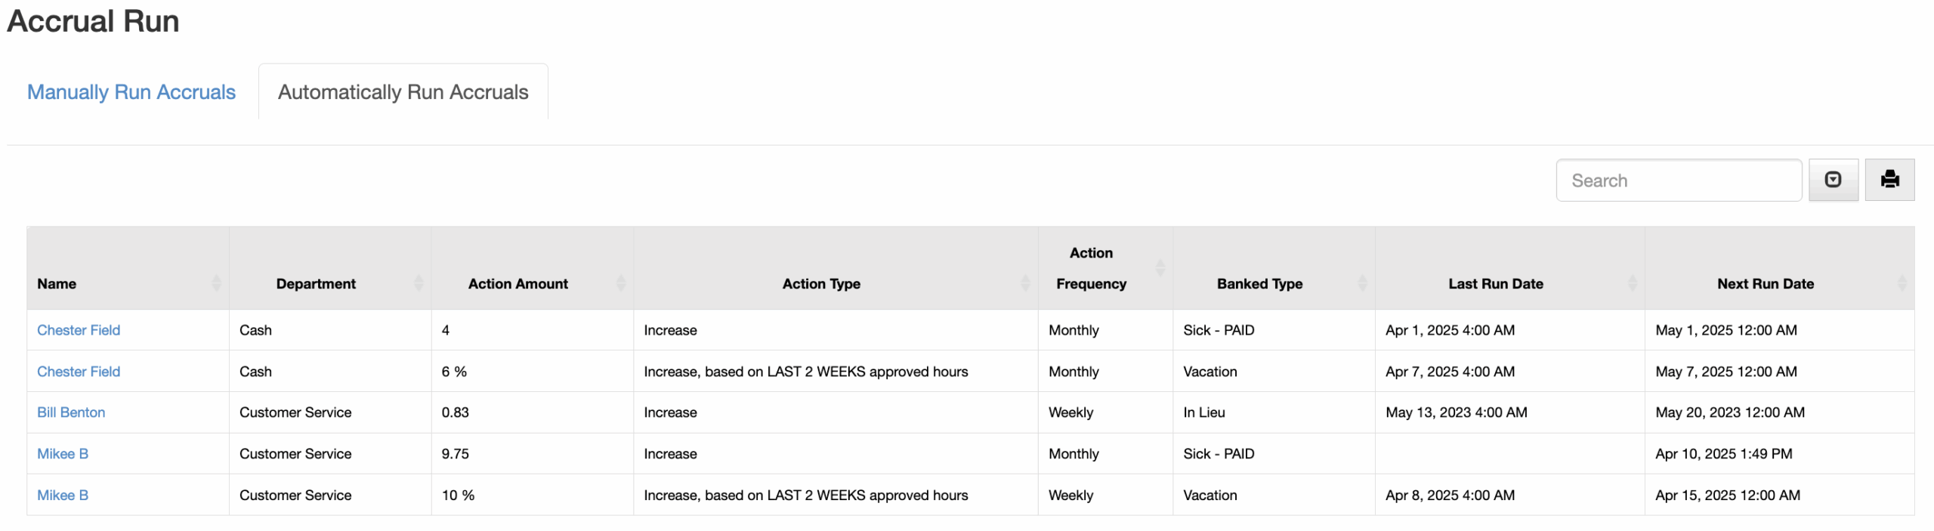The image size is (1934, 531).
Task: Select Automatically Run Accruals tab
Action: pyautogui.click(x=403, y=92)
